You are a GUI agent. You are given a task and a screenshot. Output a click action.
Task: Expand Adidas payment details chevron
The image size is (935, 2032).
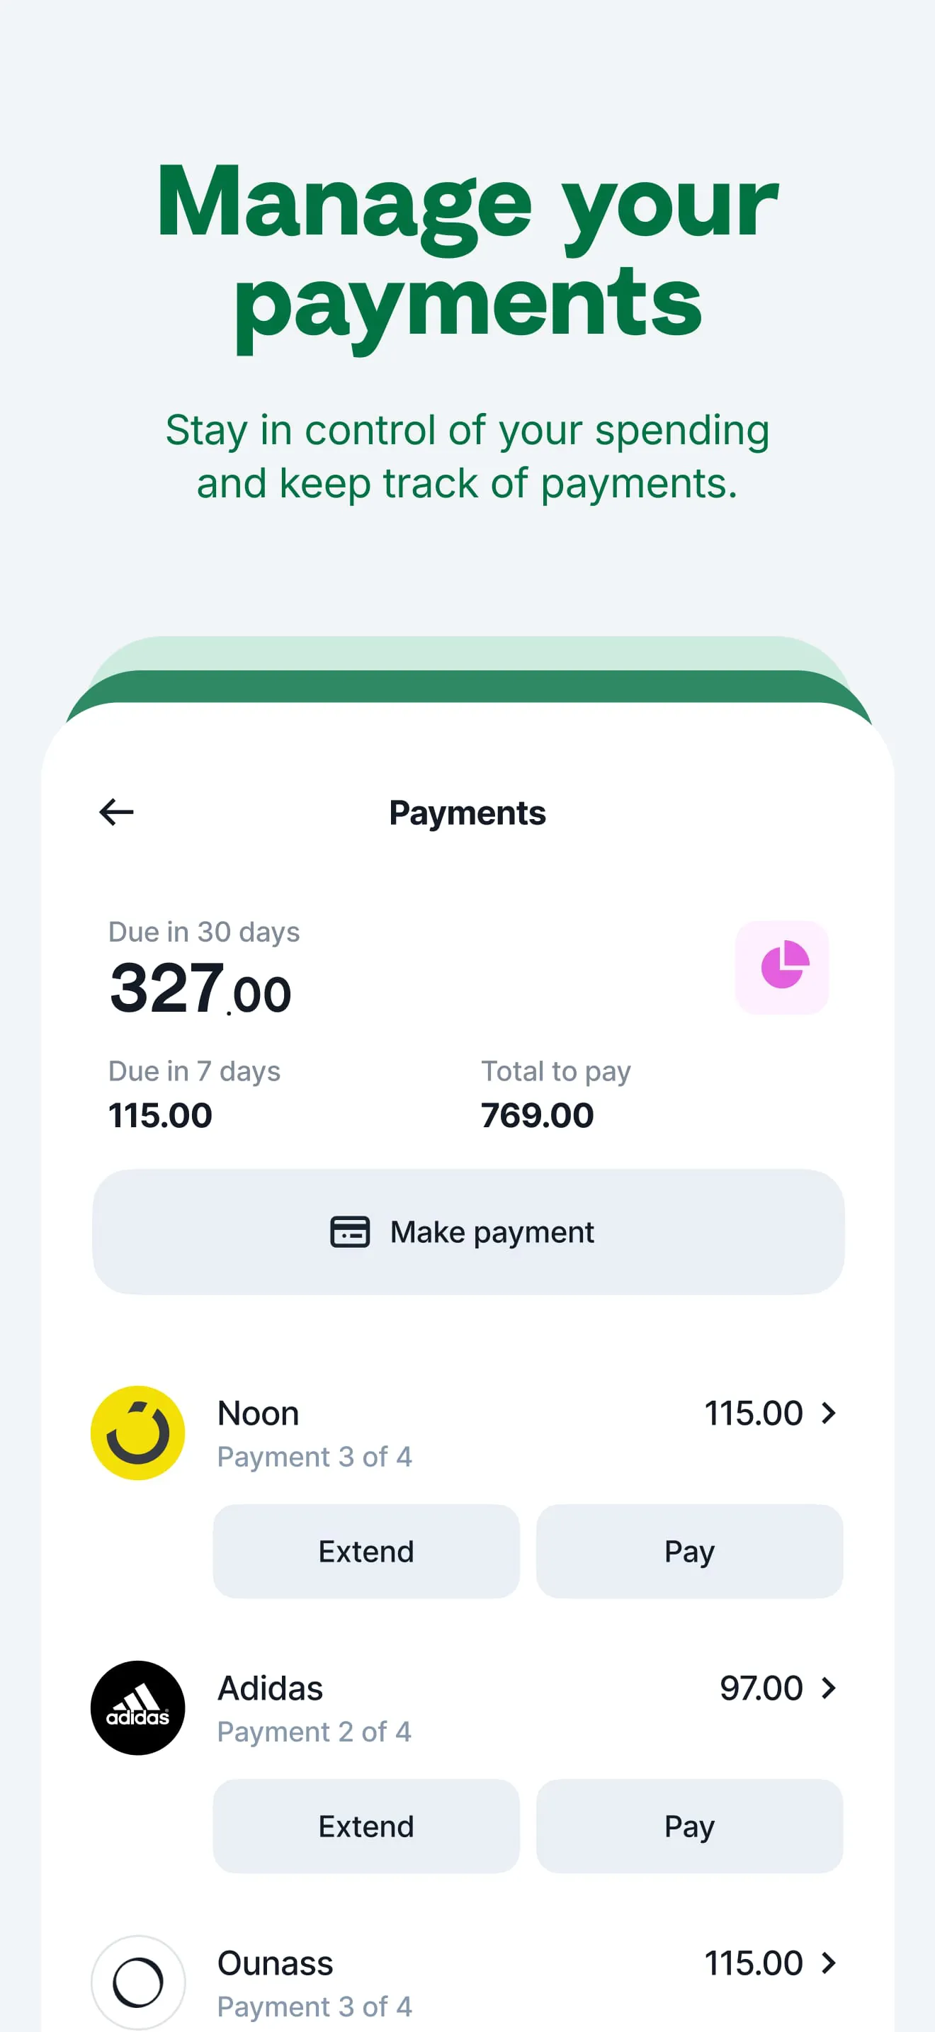[x=828, y=1688]
